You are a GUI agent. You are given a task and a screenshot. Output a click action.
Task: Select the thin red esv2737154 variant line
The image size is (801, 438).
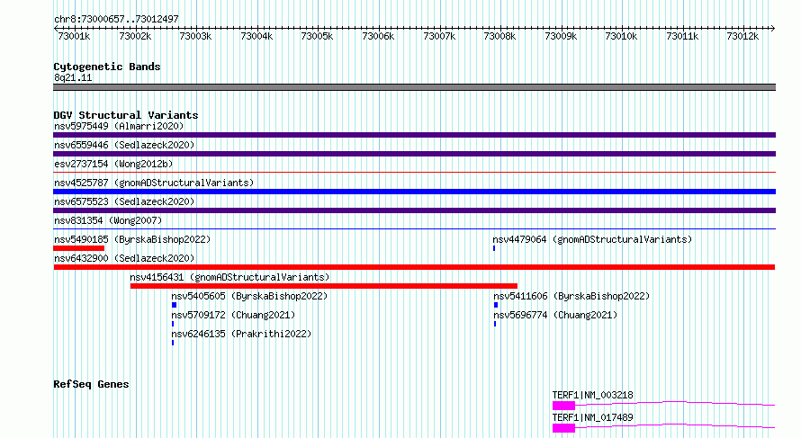point(414,173)
